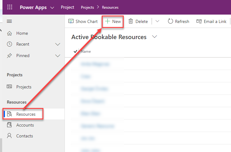The height and width of the screenshot is (152, 231).
Task: Expand the Recent section chevron
Action: [57, 44]
